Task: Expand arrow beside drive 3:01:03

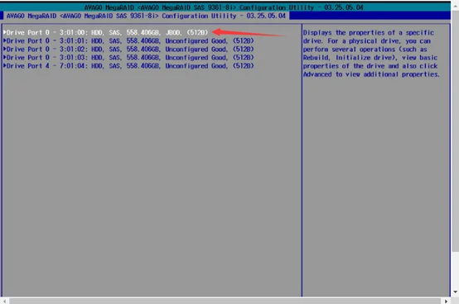Action: 5,57
